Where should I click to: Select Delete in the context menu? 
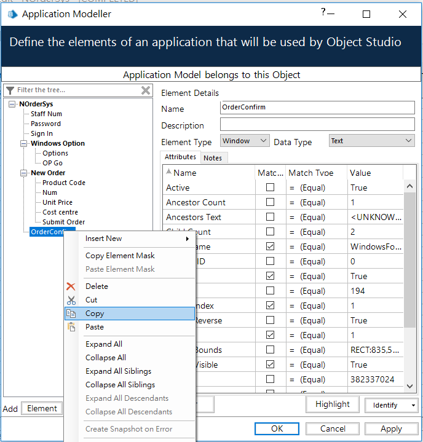click(130, 286)
